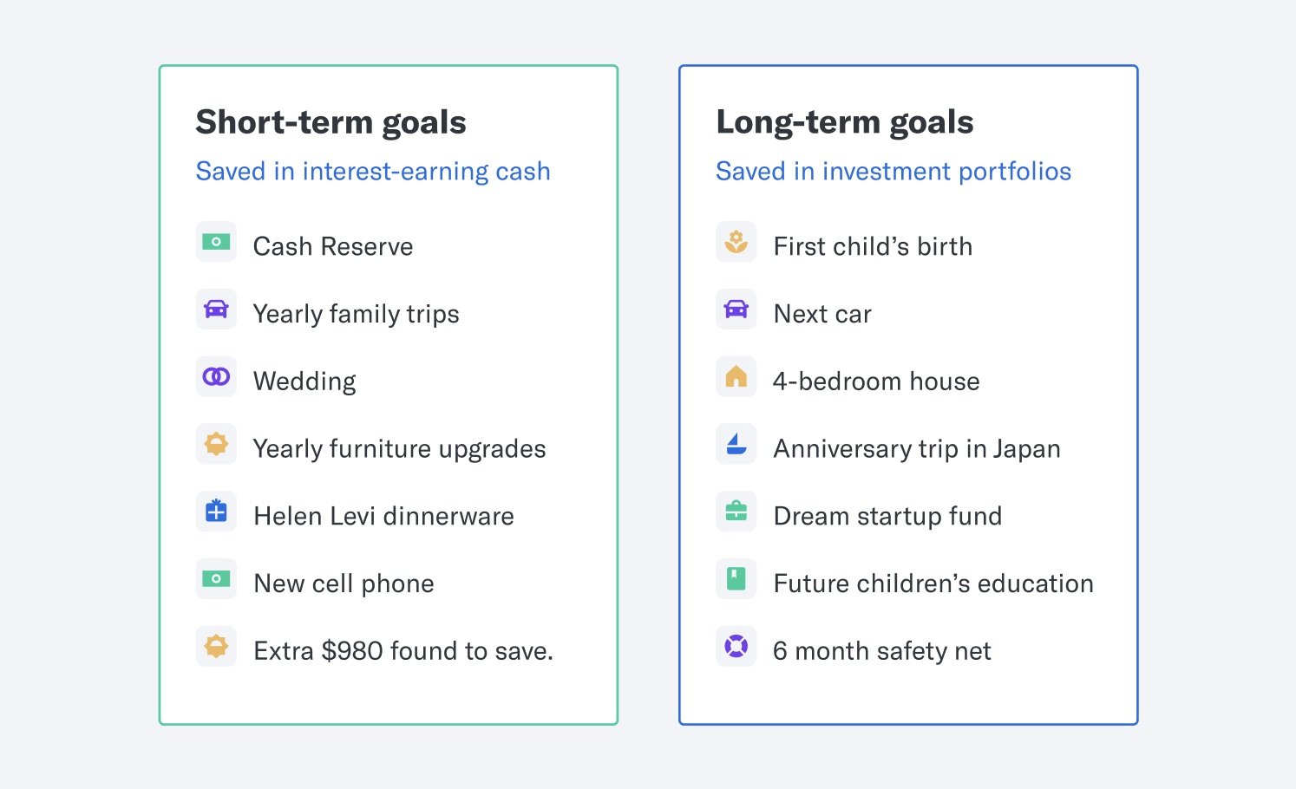The image size is (1296, 789).
Task: Click the Short-term goals heading
Action: coord(331,122)
